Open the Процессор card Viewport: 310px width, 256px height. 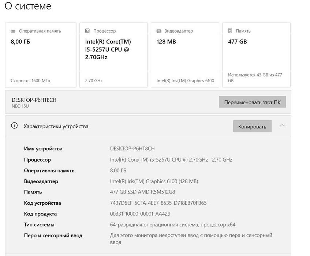[113, 55]
